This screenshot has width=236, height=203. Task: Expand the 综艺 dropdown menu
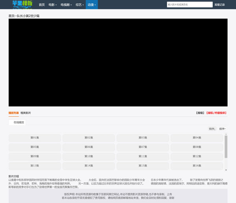click(x=79, y=5)
